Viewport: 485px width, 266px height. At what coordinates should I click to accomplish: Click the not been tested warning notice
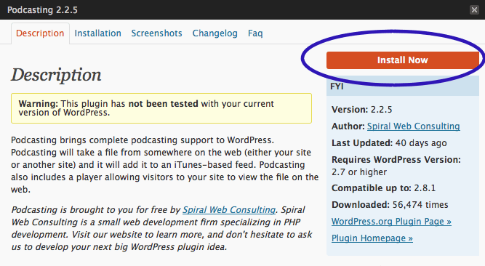pos(161,108)
